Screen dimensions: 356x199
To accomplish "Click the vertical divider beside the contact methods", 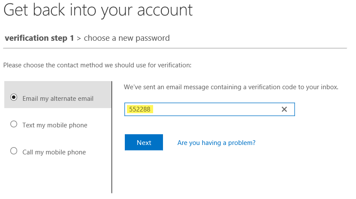I will (112, 137).
